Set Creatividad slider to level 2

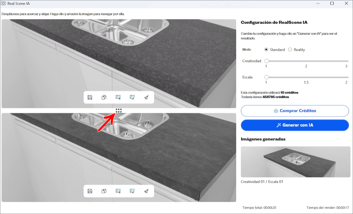[x=306, y=61]
